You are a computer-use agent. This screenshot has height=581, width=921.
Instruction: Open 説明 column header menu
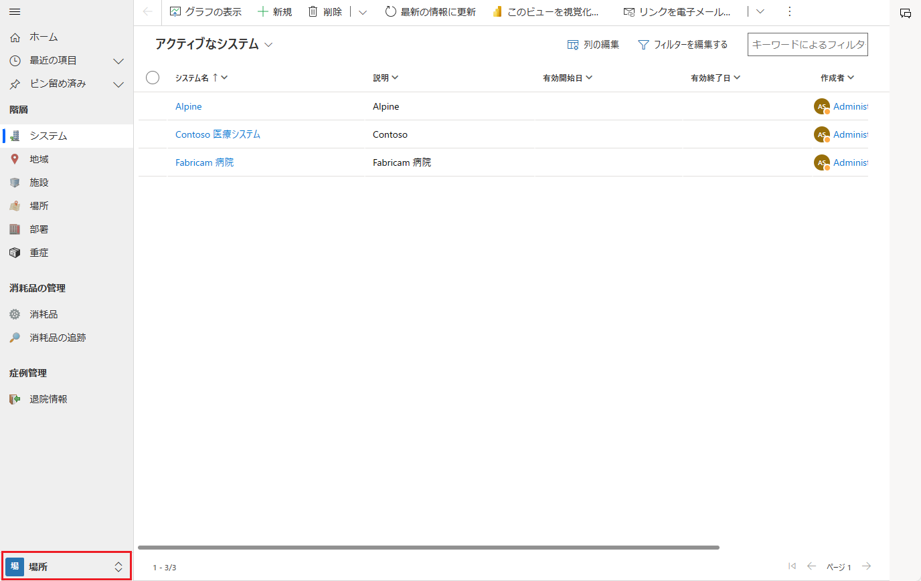click(x=386, y=78)
